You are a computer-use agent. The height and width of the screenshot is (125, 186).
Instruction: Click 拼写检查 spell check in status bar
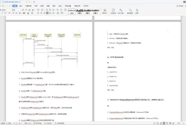point(37,123)
